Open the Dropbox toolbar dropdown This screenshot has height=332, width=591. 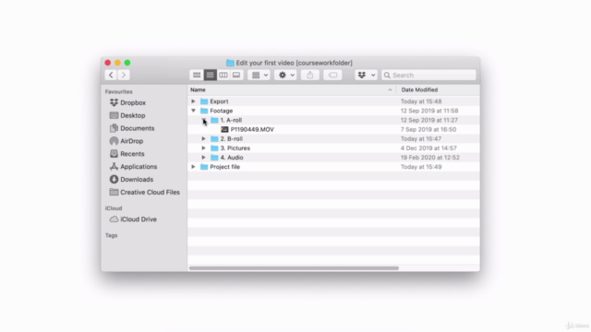click(x=366, y=75)
